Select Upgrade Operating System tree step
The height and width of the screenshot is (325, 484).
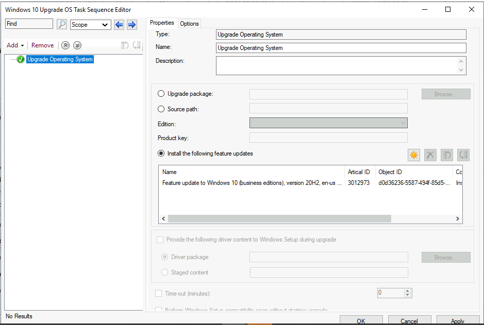(x=60, y=59)
